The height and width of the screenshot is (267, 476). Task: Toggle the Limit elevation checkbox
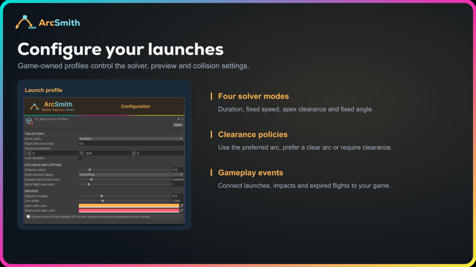pos(80,158)
